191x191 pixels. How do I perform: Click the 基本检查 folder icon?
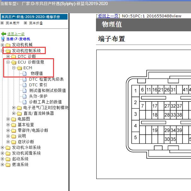point(14,125)
